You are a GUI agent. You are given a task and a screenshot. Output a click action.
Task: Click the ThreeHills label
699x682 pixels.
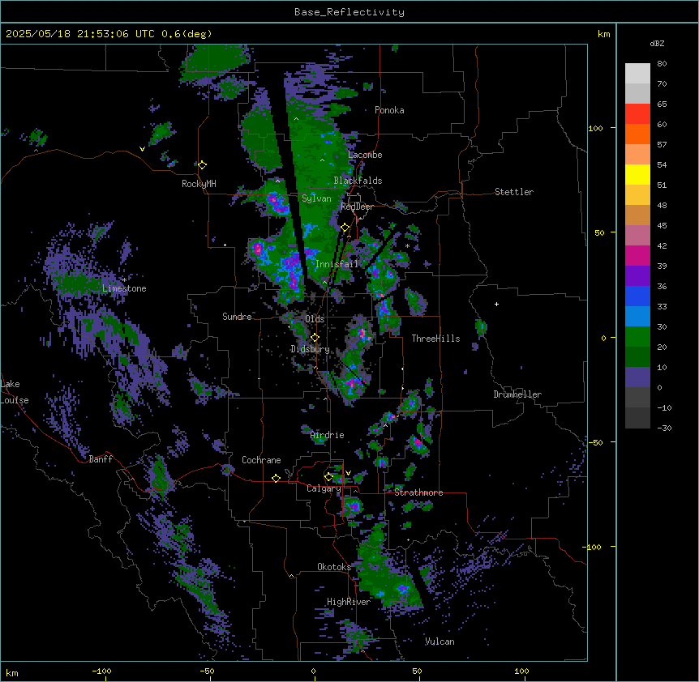click(435, 339)
